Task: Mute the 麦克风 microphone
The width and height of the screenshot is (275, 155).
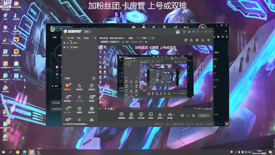Action: (x=160, y=116)
